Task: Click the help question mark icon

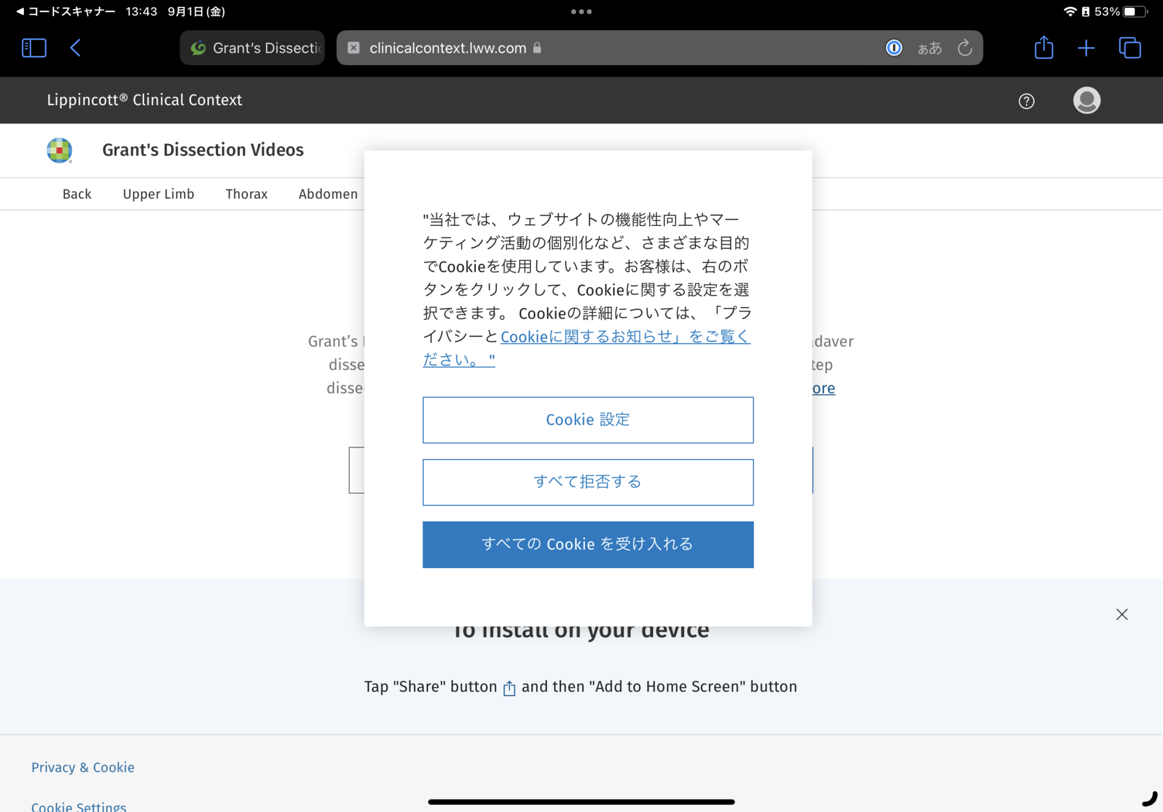Action: (x=1026, y=101)
